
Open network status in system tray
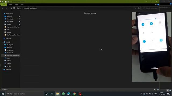[152, 94]
